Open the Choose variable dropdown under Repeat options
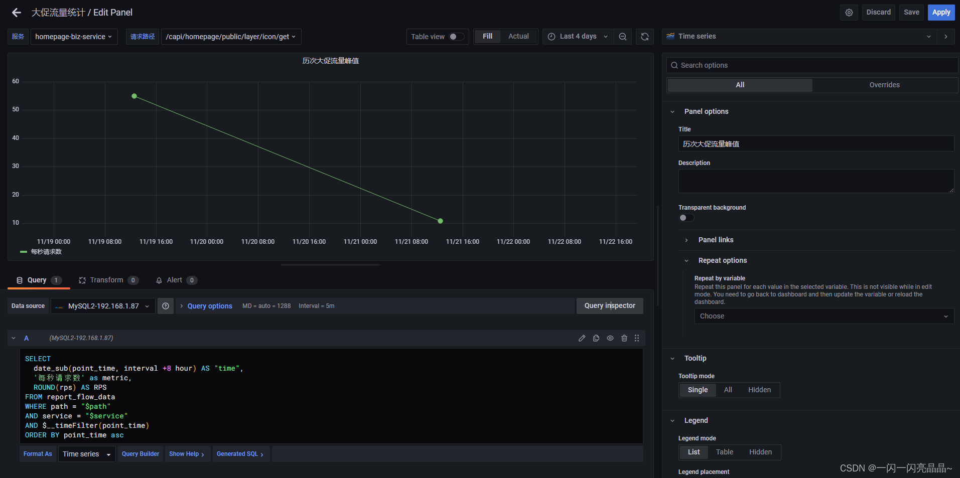This screenshot has width=960, height=478. tap(823, 315)
